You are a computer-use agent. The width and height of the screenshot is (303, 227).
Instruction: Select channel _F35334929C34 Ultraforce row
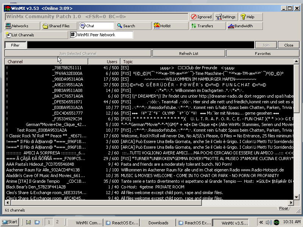point(149,119)
